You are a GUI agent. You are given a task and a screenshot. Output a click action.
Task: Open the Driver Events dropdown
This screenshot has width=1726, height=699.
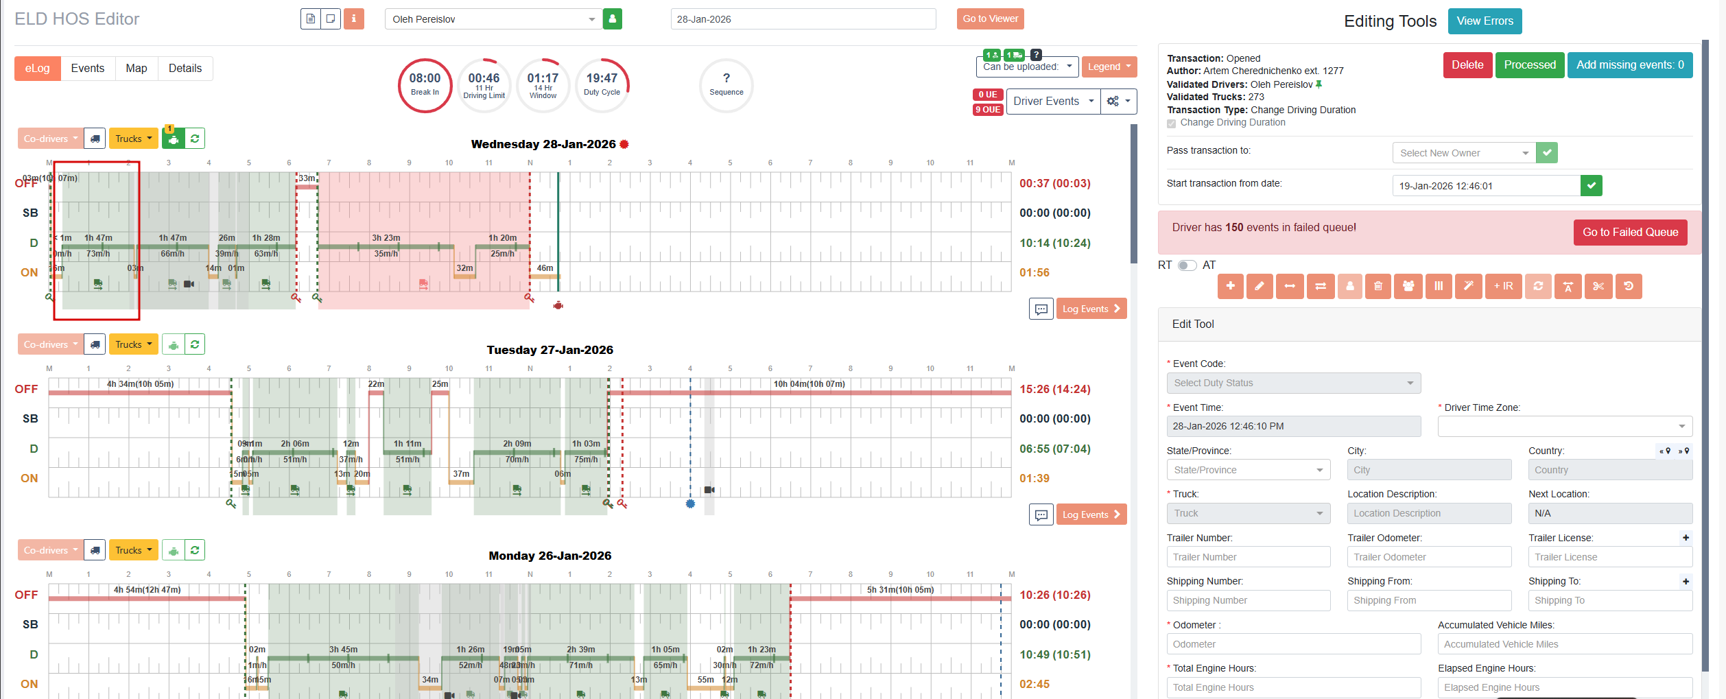click(x=1053, y=102)
